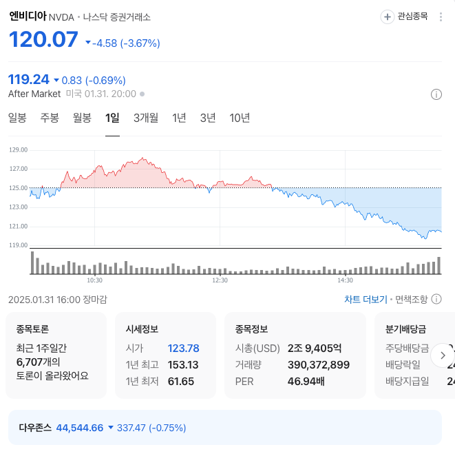Select the 월봉 chart tab
This screenshot has height=456, width=455.
pyautogui.click(x=82, y=118)
